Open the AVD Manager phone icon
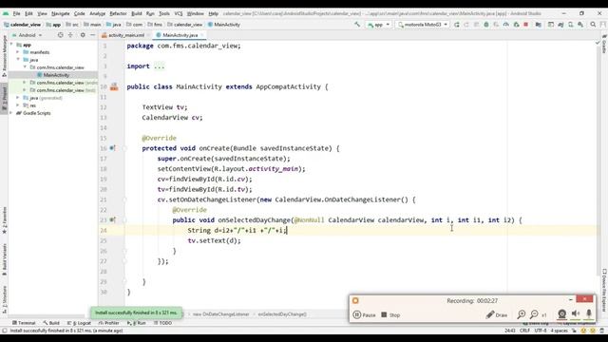The height and width of the screenshot is (342, 608). click(x=571, y=25)
